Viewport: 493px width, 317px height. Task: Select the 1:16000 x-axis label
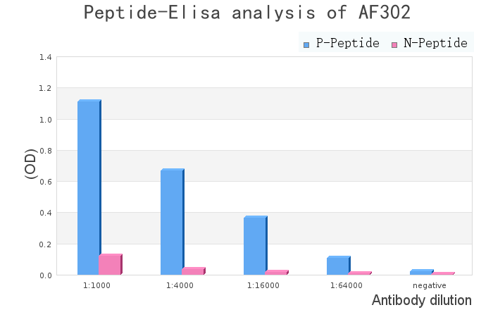tap(263, 285)
